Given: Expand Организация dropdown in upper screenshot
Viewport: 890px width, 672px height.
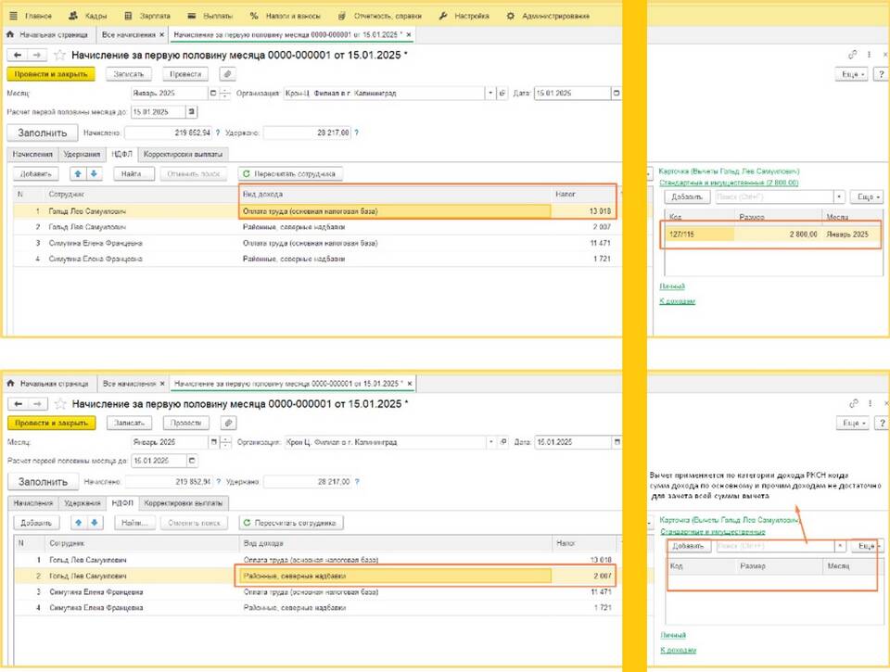Looking at the screenshot, I should click(x=489, y=93).
